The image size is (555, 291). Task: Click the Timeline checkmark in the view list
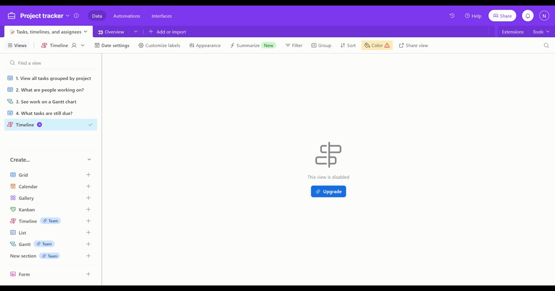point(91,125)
